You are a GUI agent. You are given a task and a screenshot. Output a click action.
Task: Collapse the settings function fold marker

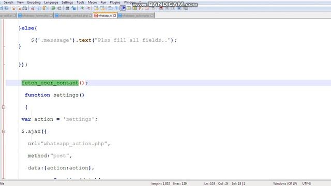point(4,107)
